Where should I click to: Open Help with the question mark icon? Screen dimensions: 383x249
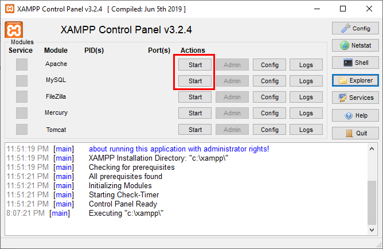355,115
